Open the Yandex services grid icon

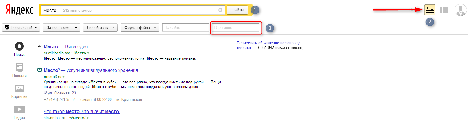(444, 10)
